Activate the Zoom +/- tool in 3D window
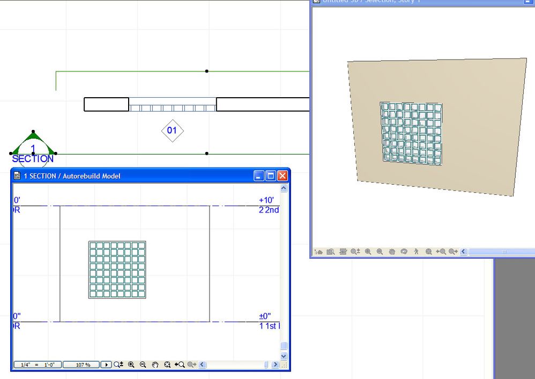Screen dimensions: 535x379 coord(355,252)
